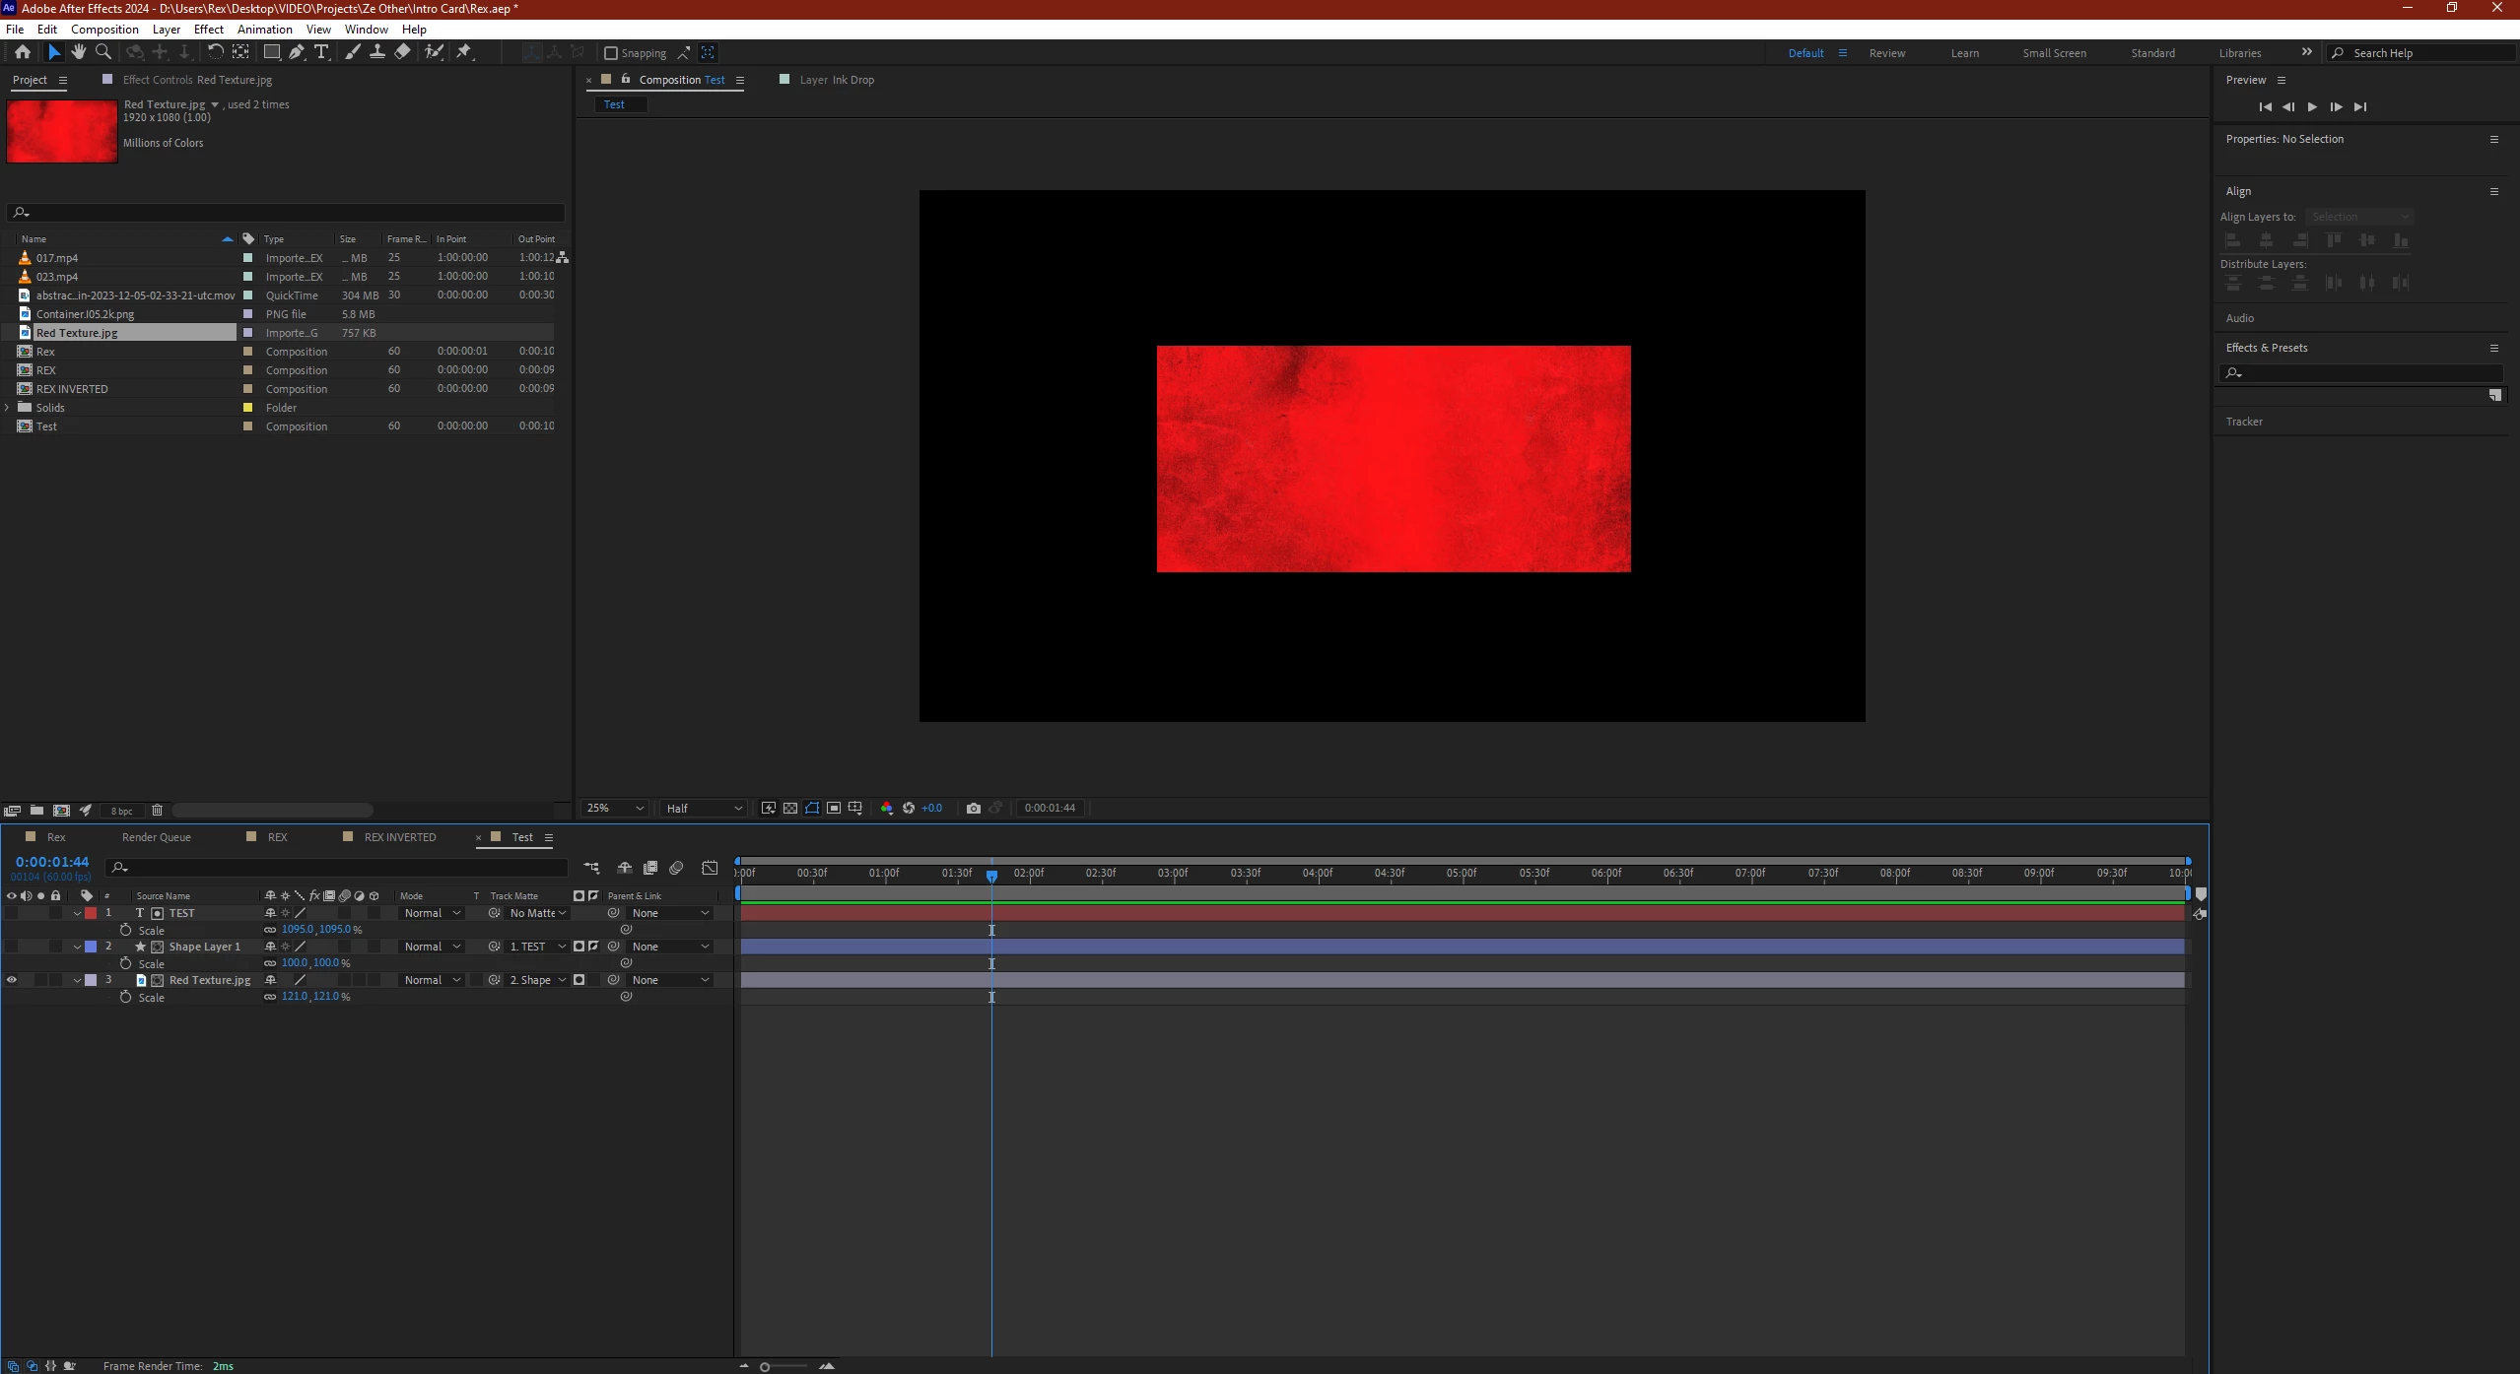Expand the Solids folder in Project
Image resolution: width=2520 pixels, height=1374 pixels.
(x=8, y=408)
